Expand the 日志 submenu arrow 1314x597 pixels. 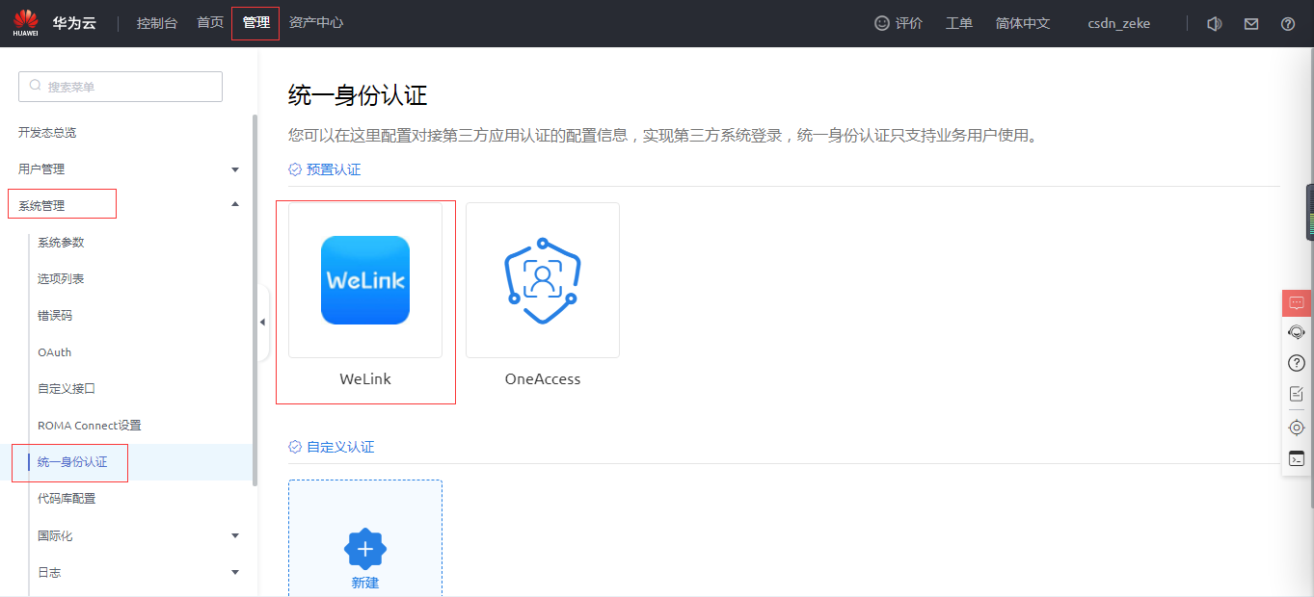point(235,572)
